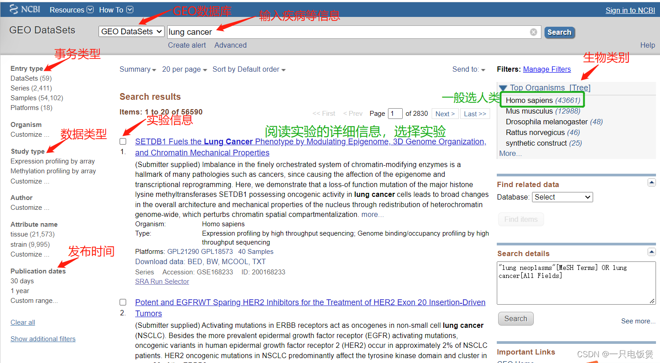This screenshot has height=363, width=660.
Task: Open the Summary display format dropdown
Action: (x=138, y=69)
